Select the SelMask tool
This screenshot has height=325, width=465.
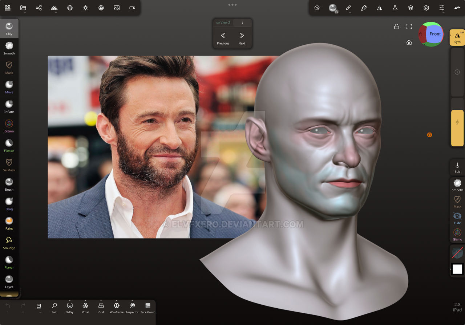(x=9, y=165)
